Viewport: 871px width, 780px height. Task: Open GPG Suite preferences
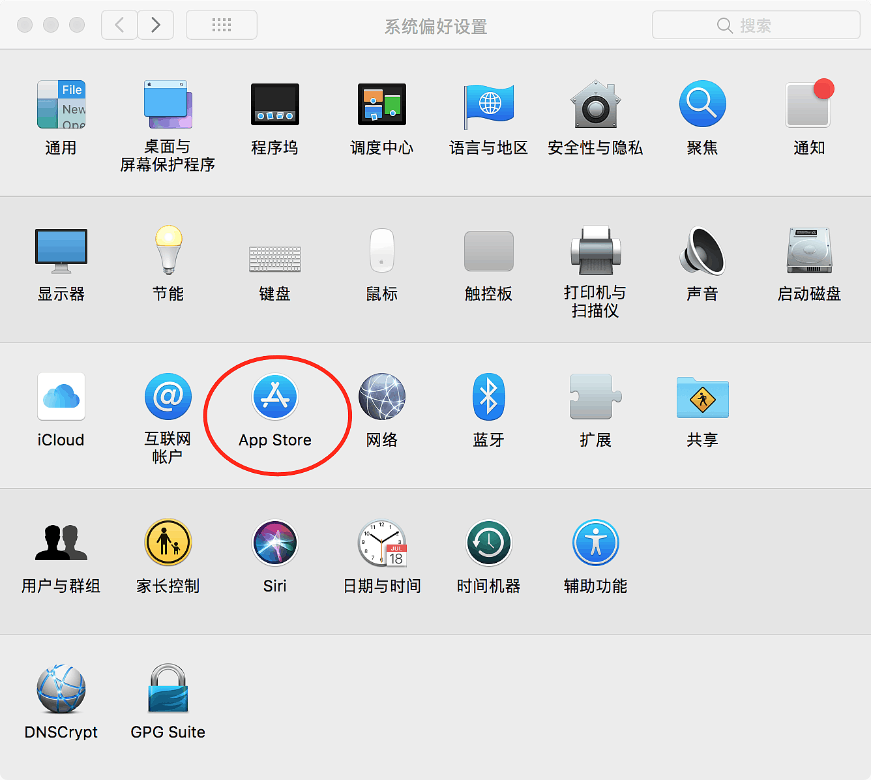168,689
